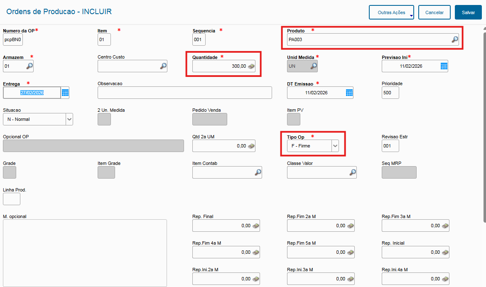This screenshot has height=287, width=486.
Task: Open calculator icon for Qtd 2a UM
Action: pos(251,146)
